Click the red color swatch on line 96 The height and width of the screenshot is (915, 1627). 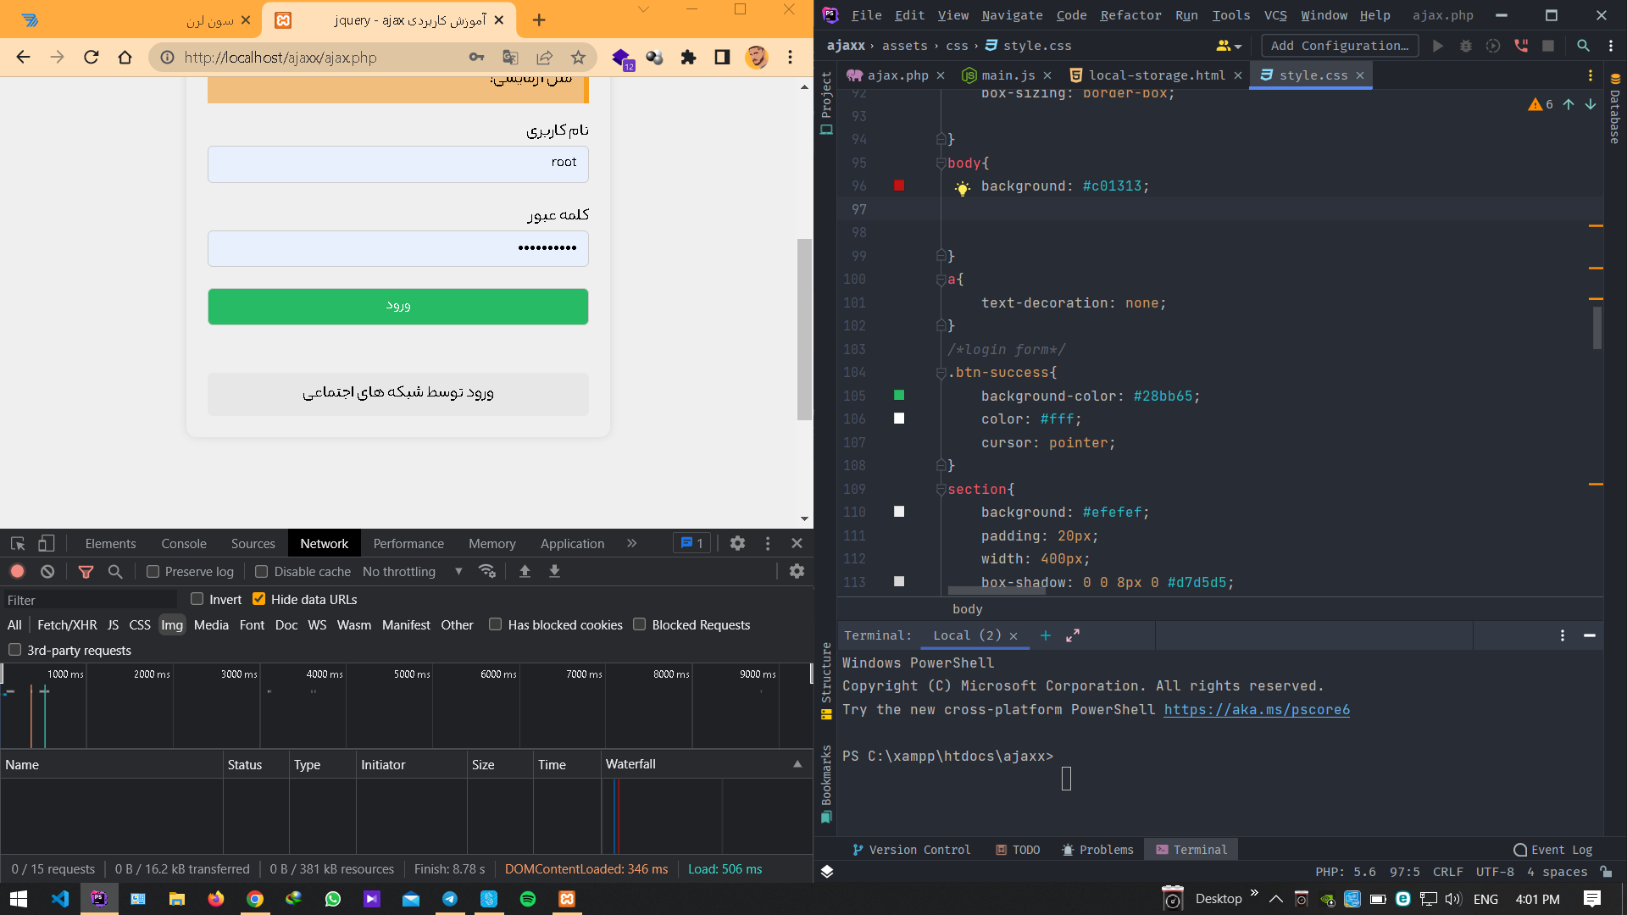point(899,186)
